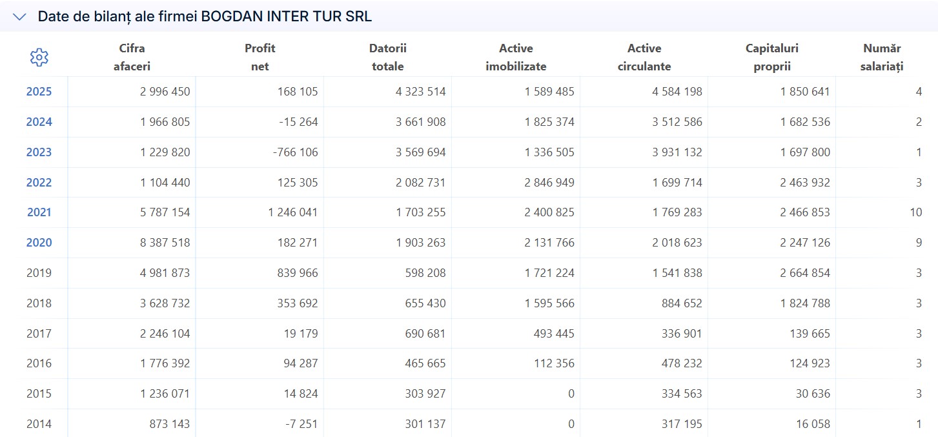This screenshot has width=938, height=437.
Task: Open the 2020 year link
Action: click(39, 243)
